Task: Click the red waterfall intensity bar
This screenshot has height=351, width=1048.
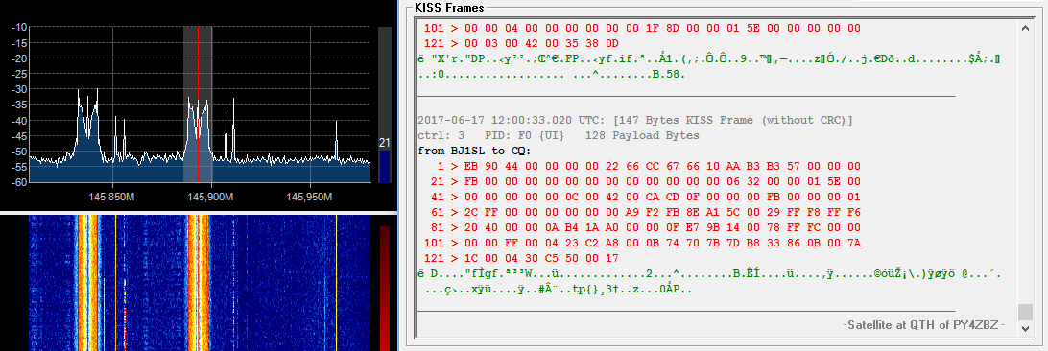Action: [x=384, y=289]
